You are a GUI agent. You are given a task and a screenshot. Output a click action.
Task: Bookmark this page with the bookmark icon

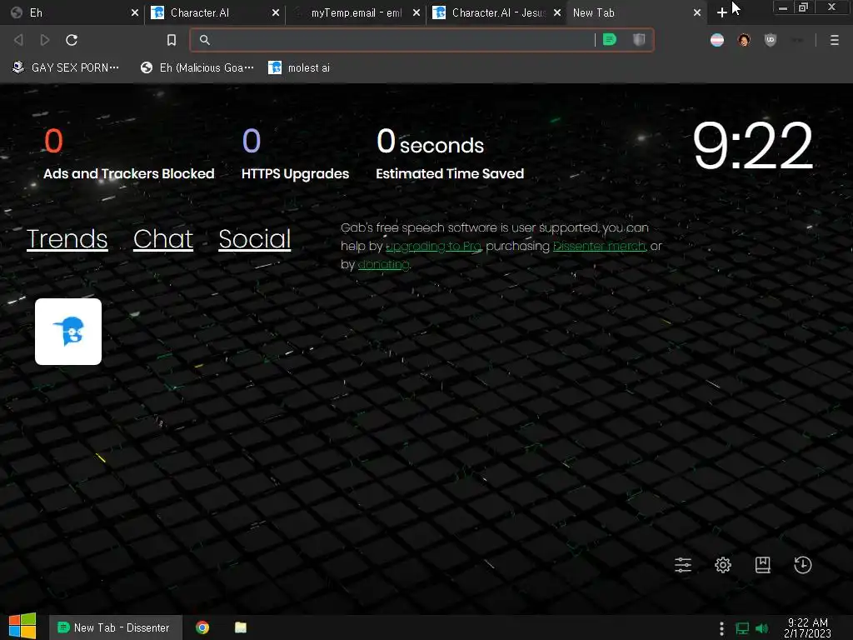click(x=172, y=40)
